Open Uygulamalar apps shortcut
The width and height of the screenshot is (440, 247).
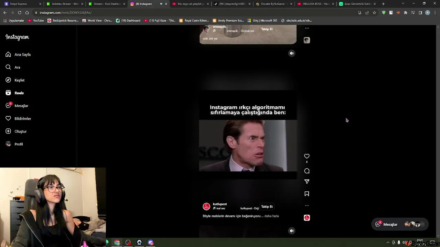point(14,21)
